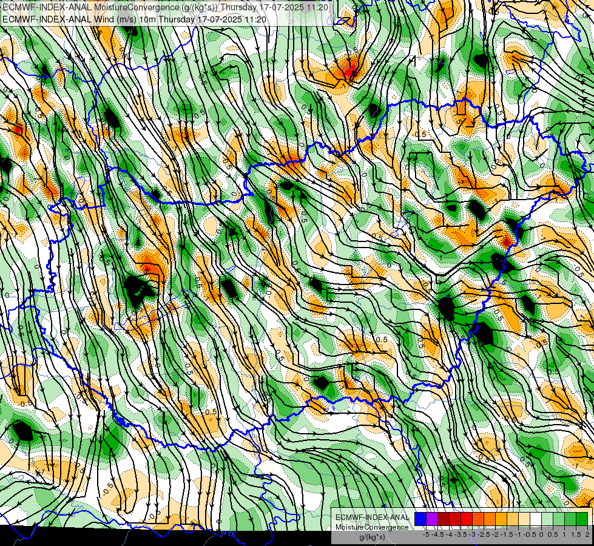Click the legend label 'MoistureConvergence'

372,527
